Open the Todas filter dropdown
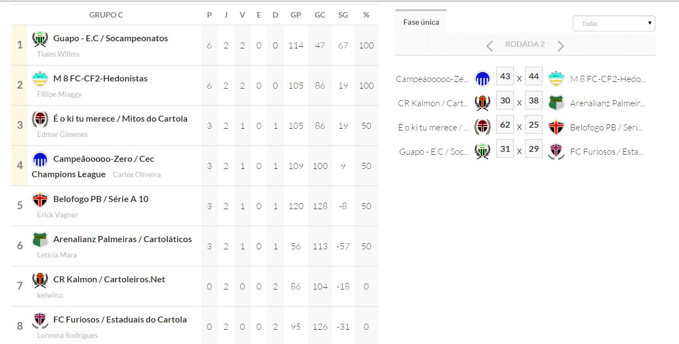 pos(614,24)
